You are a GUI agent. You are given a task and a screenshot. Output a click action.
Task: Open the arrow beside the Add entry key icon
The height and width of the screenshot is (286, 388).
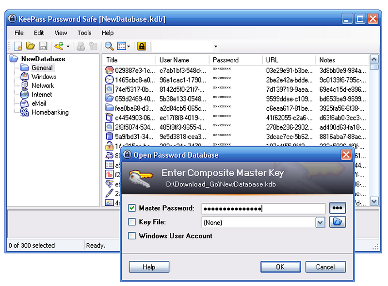pos(68,46)
